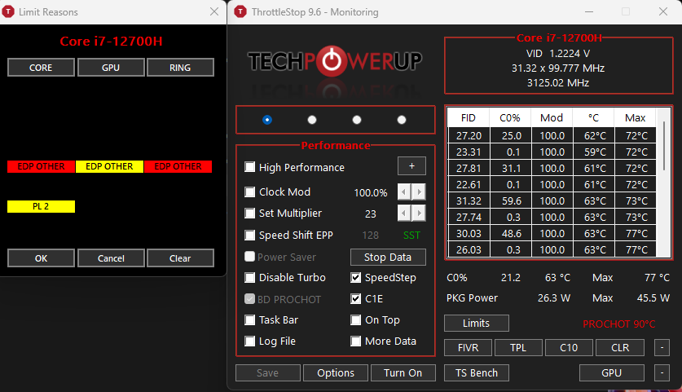Click the minus button next to CLR

click(x=662, y=348)
